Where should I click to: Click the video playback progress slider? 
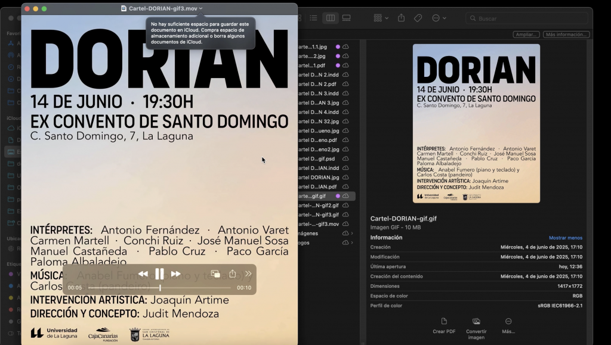159,288
